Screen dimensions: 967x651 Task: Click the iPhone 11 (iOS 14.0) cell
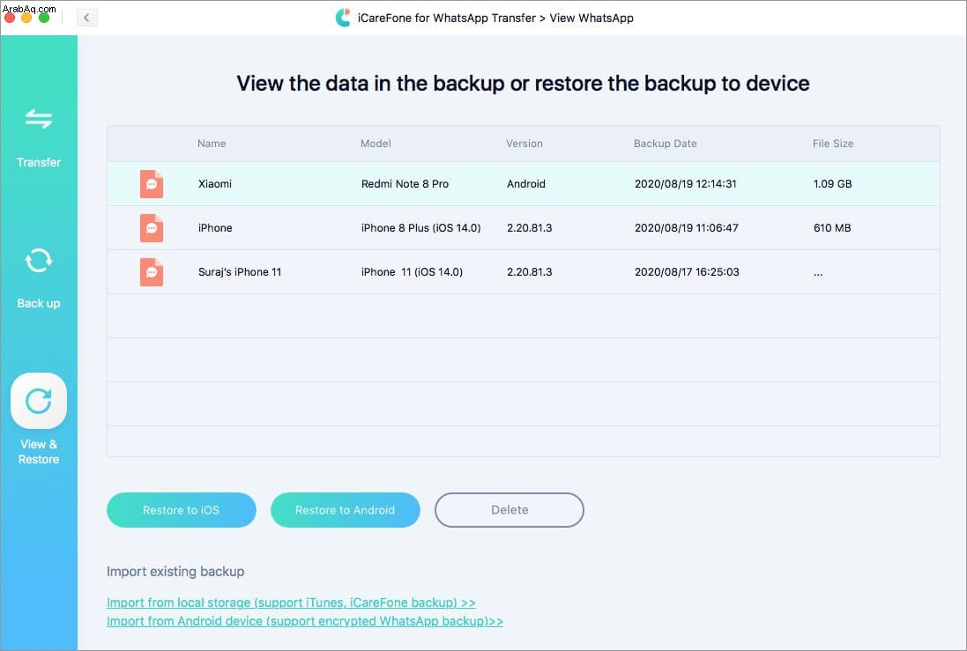(x=412, y=272)
